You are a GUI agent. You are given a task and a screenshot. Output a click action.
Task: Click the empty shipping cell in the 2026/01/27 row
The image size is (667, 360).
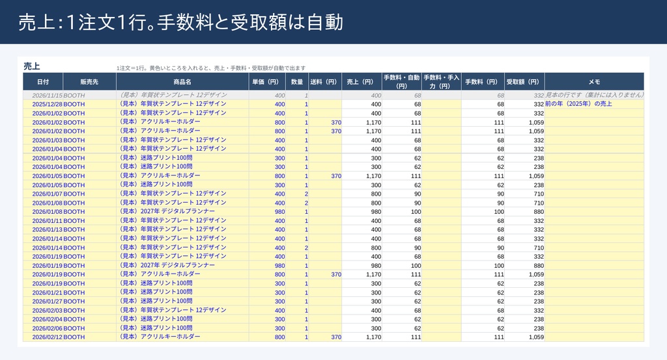point(325,302)
